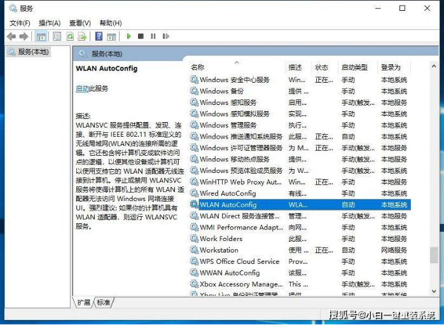
Task: Click the gear icon beside Windows 备份
Action: pyautogui.click(x=194, y=91)
